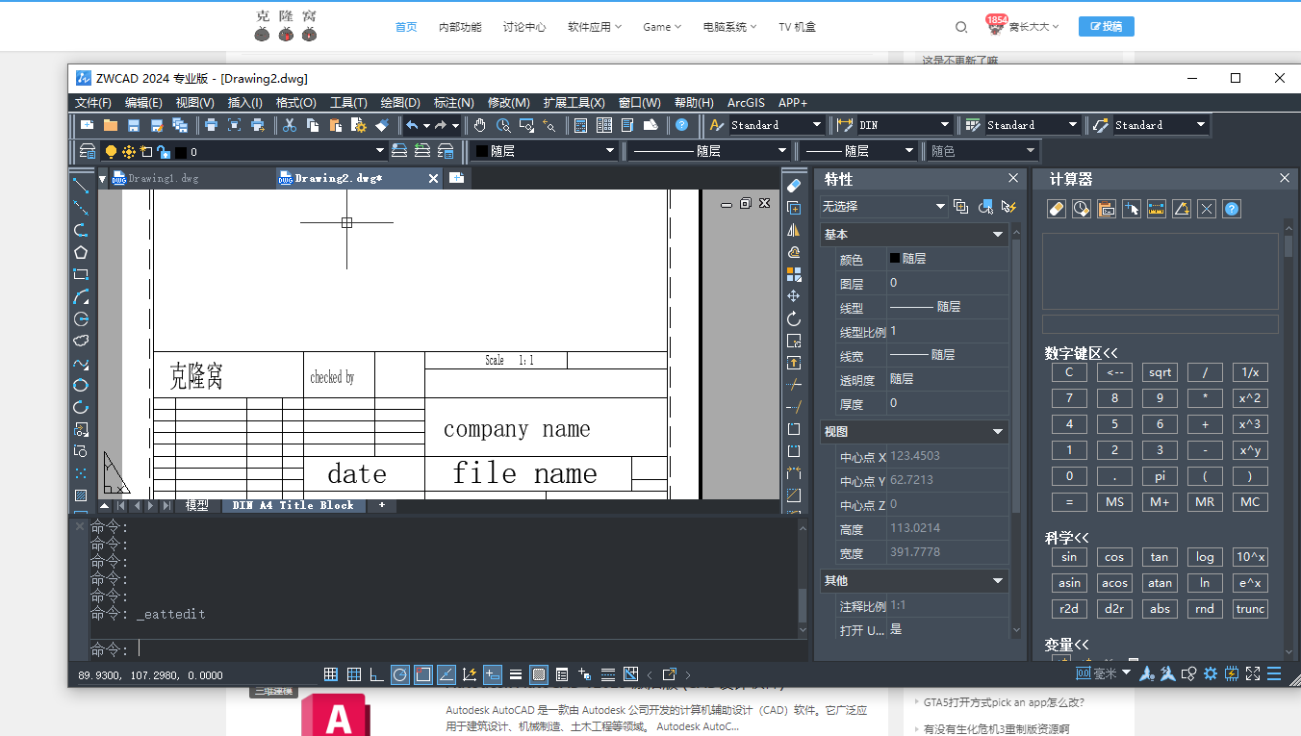This screenshot has width=1301, height=736.
Task: Click the New drawing icon in toolbar
Action: pyautogui.click(x=87, y=125)
